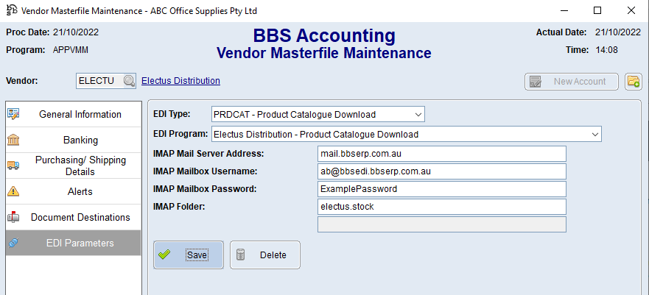Click the Banking building icon
Image resolution: width=649 pixels, height=295 pixels.
point(13,140)
